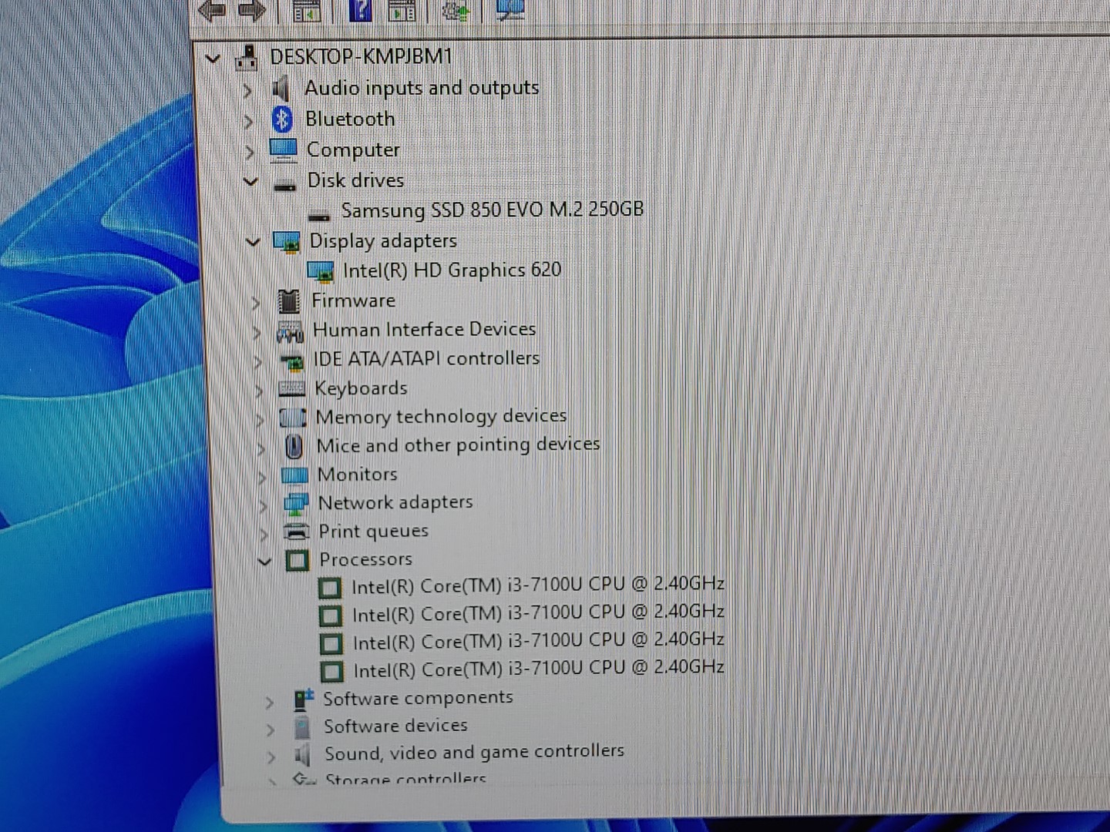Collapse the Disk drives category

click(251, 183)
